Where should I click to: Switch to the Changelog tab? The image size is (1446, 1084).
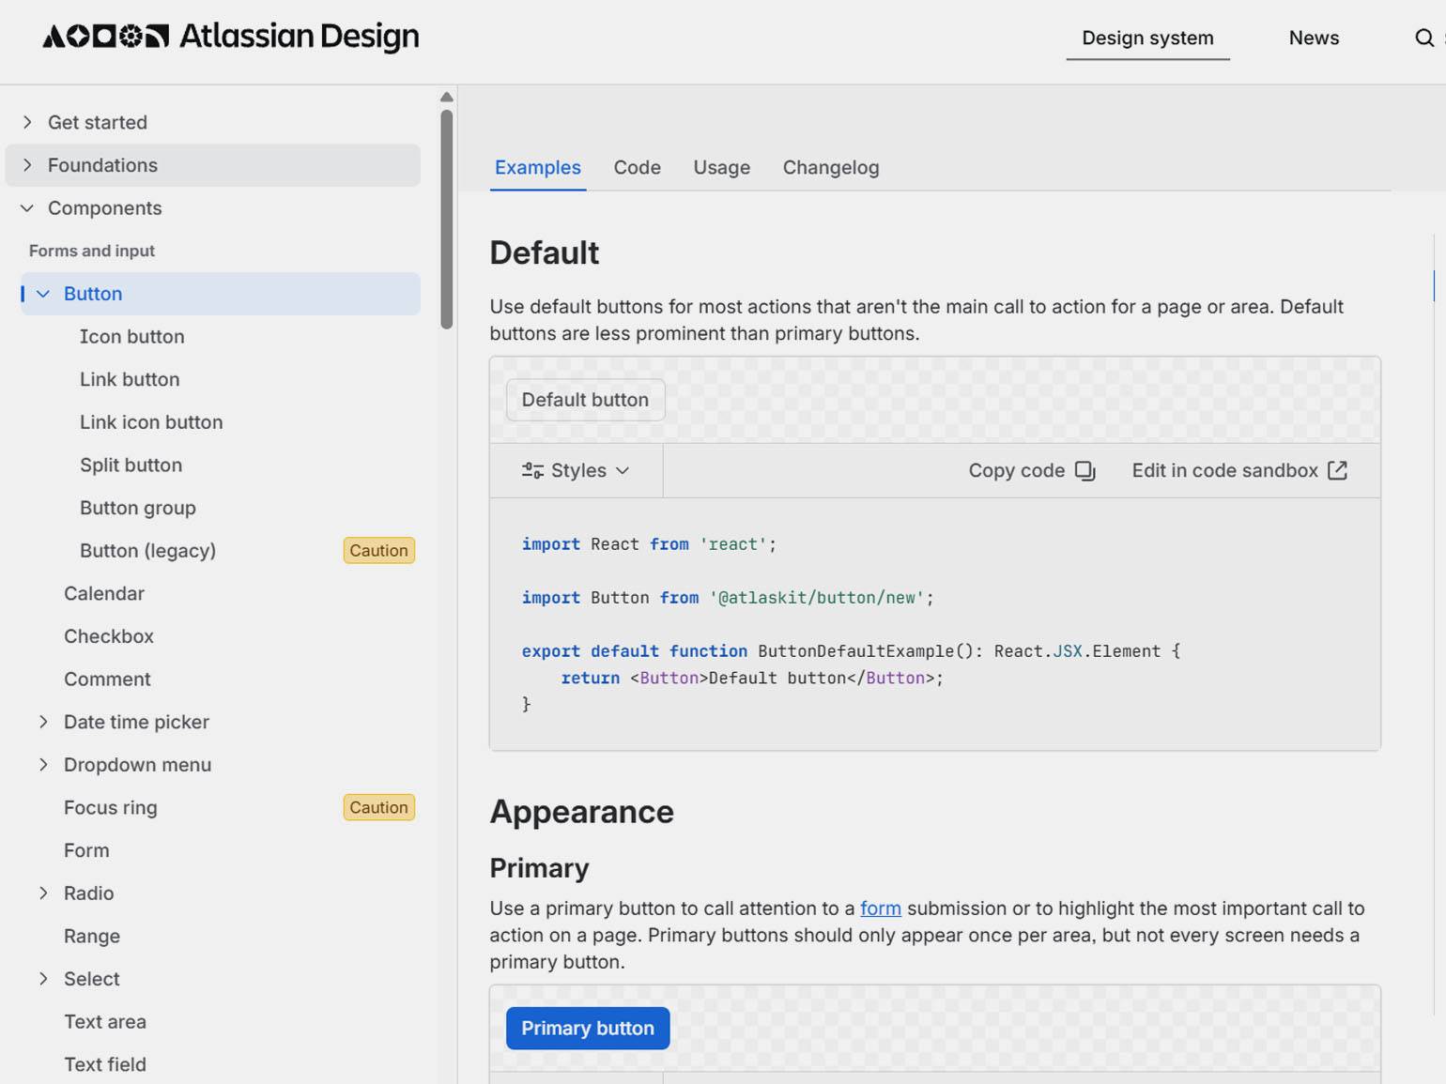pyautogui.click(x=831, y=167)
